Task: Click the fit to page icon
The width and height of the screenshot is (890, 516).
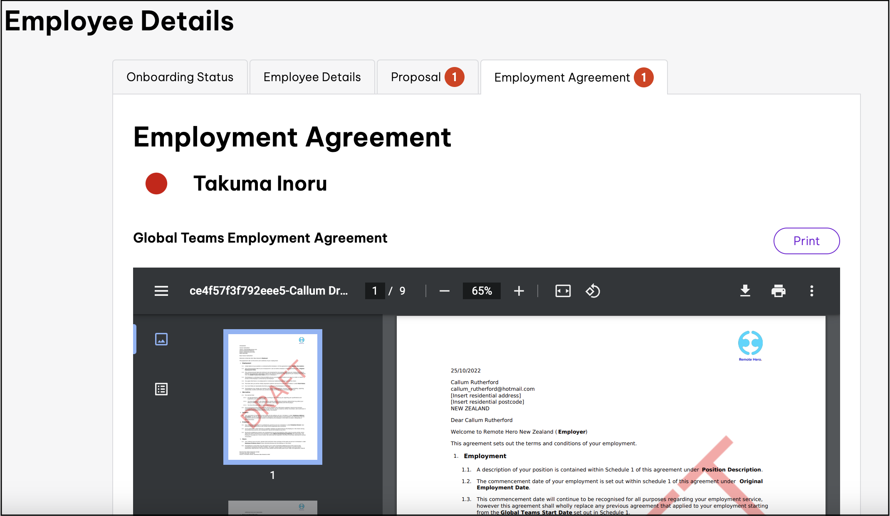Action: click(x=563, y=291)
